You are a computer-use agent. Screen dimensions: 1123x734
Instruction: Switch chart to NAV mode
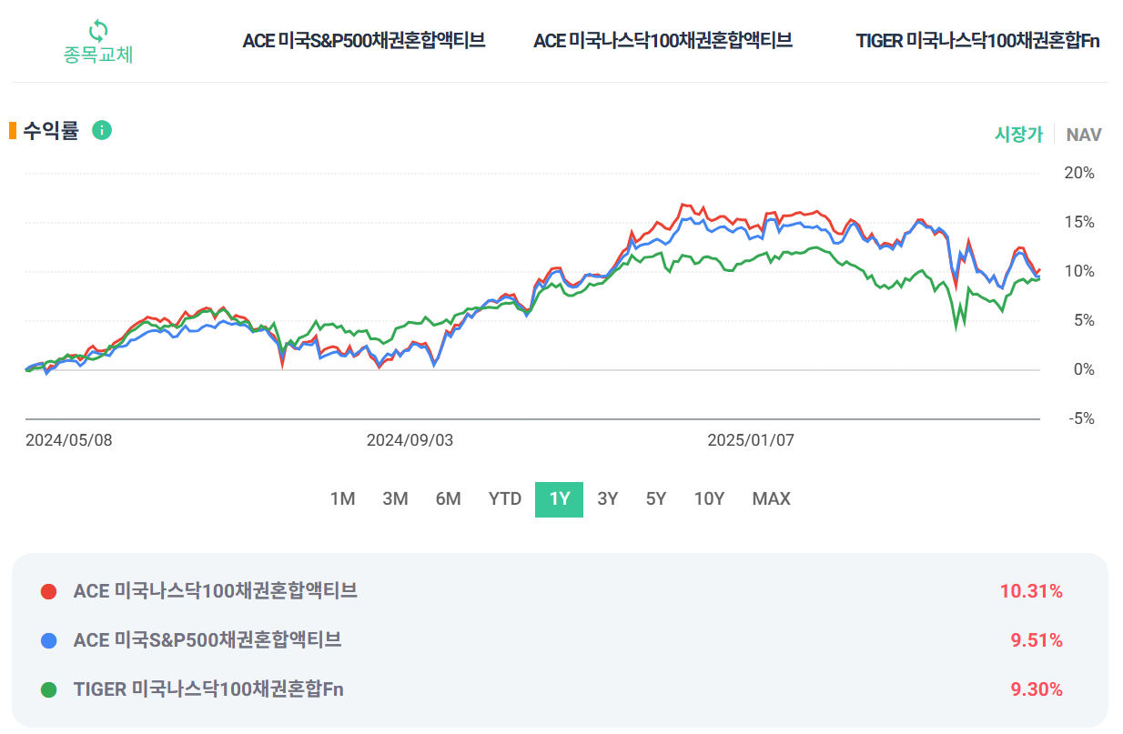click(1082, 134)
